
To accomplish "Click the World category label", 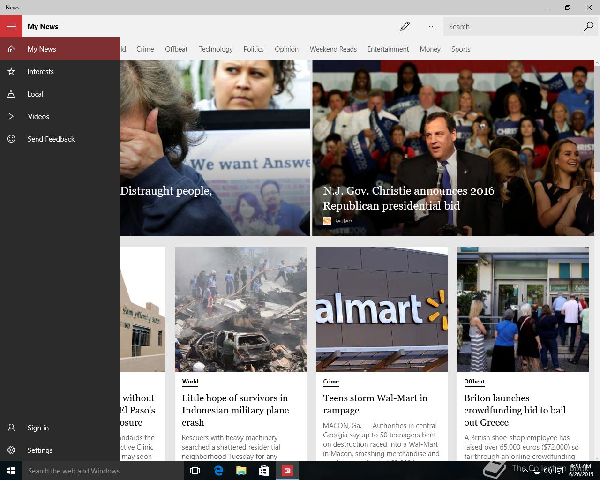I will [x=190, y=382].
